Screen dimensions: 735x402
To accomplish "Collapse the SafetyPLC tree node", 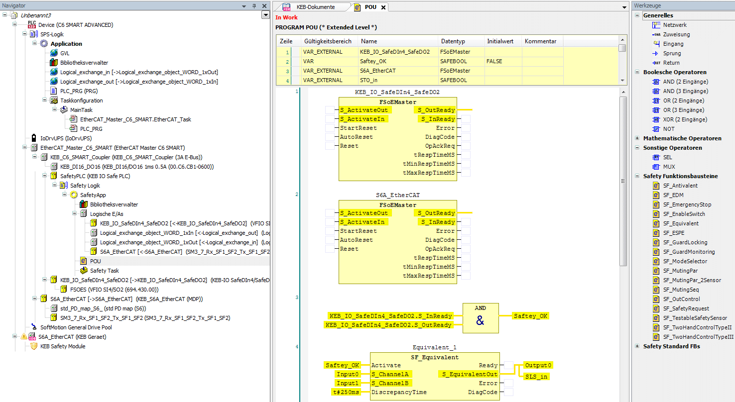I will (45, 176).
